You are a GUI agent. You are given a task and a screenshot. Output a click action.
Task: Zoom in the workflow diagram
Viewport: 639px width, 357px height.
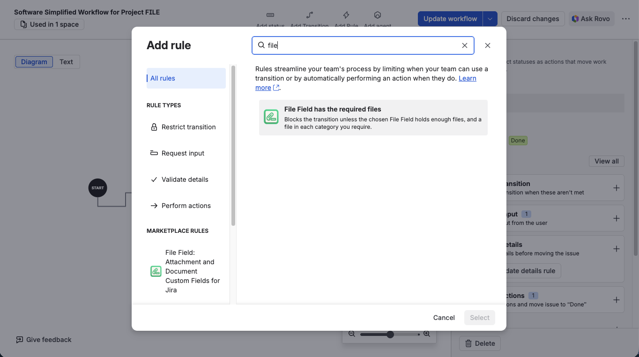click(427, 334)
